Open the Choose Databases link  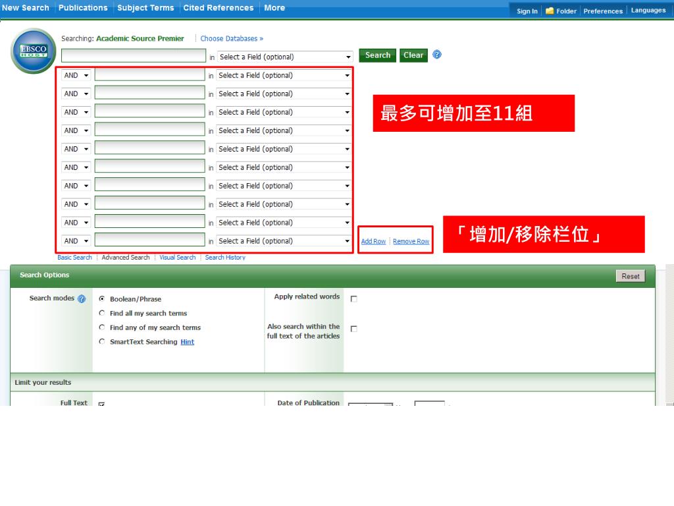232,39
